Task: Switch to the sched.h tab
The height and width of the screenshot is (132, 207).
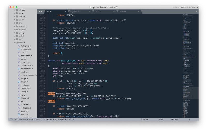Action: click(123, 12)
